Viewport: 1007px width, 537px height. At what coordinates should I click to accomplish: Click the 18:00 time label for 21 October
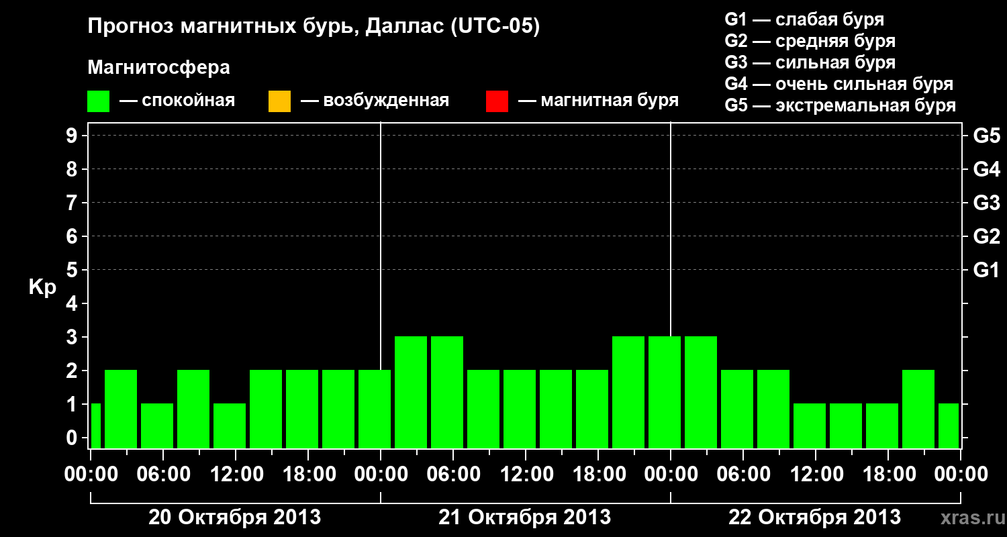(599, 475)
